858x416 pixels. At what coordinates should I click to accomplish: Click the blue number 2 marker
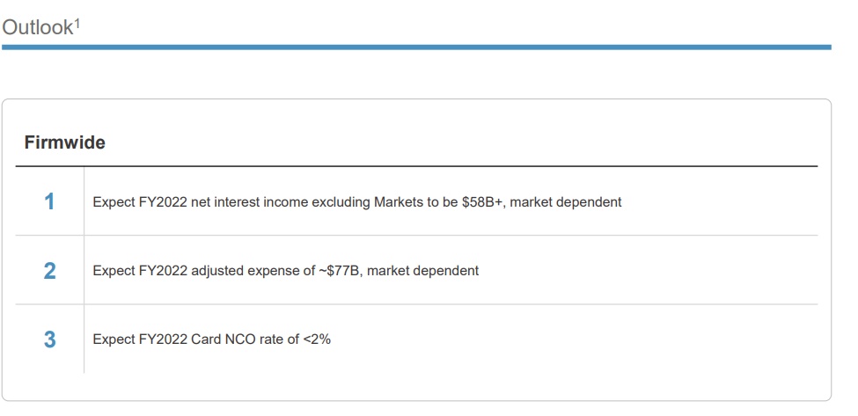[49, 271]
